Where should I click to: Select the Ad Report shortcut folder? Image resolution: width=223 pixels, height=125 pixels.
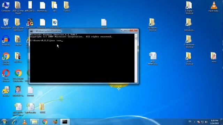point(153,24)
